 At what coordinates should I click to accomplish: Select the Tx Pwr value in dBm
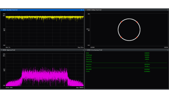tap(147, 71)
